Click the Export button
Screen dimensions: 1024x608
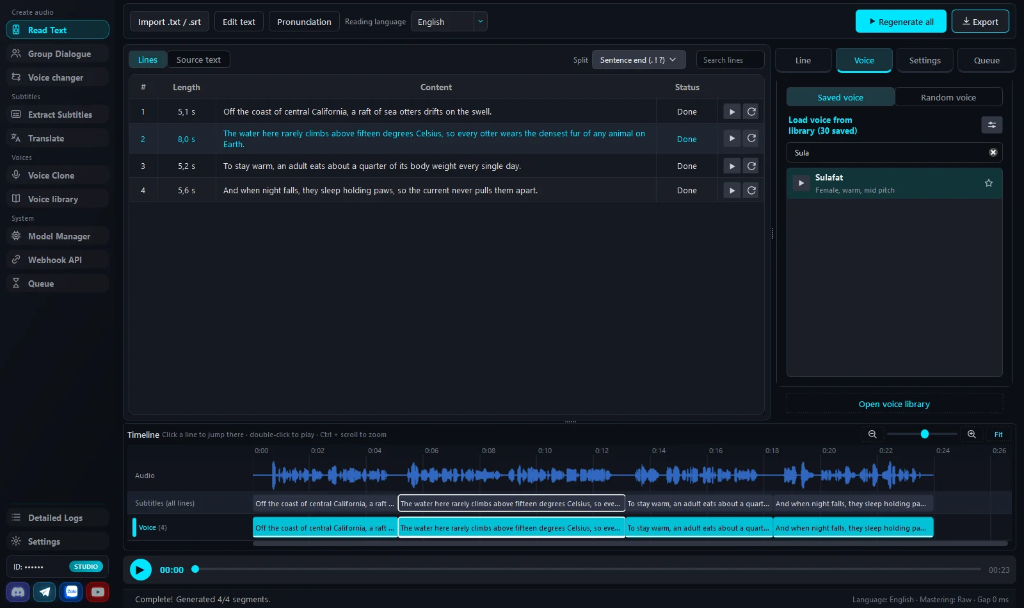(980, 22)
